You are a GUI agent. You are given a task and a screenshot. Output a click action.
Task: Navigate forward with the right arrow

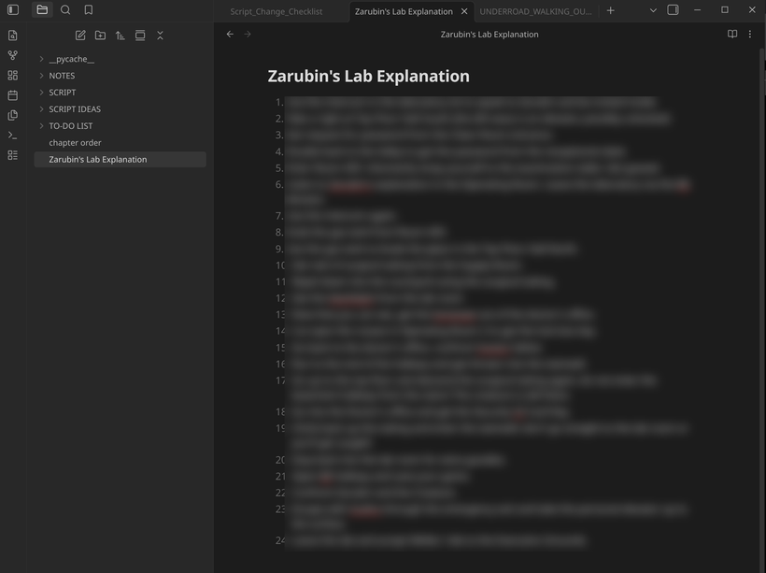(248, 35)
